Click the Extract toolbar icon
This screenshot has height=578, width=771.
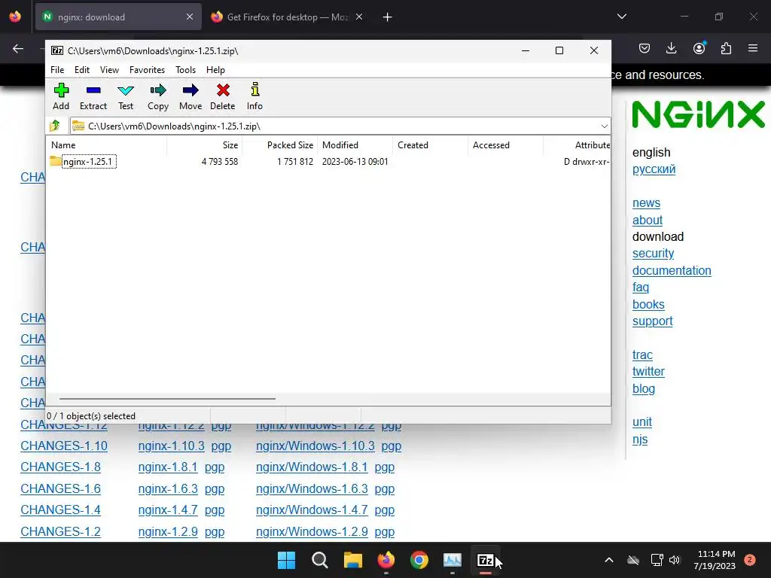[93, 96]
